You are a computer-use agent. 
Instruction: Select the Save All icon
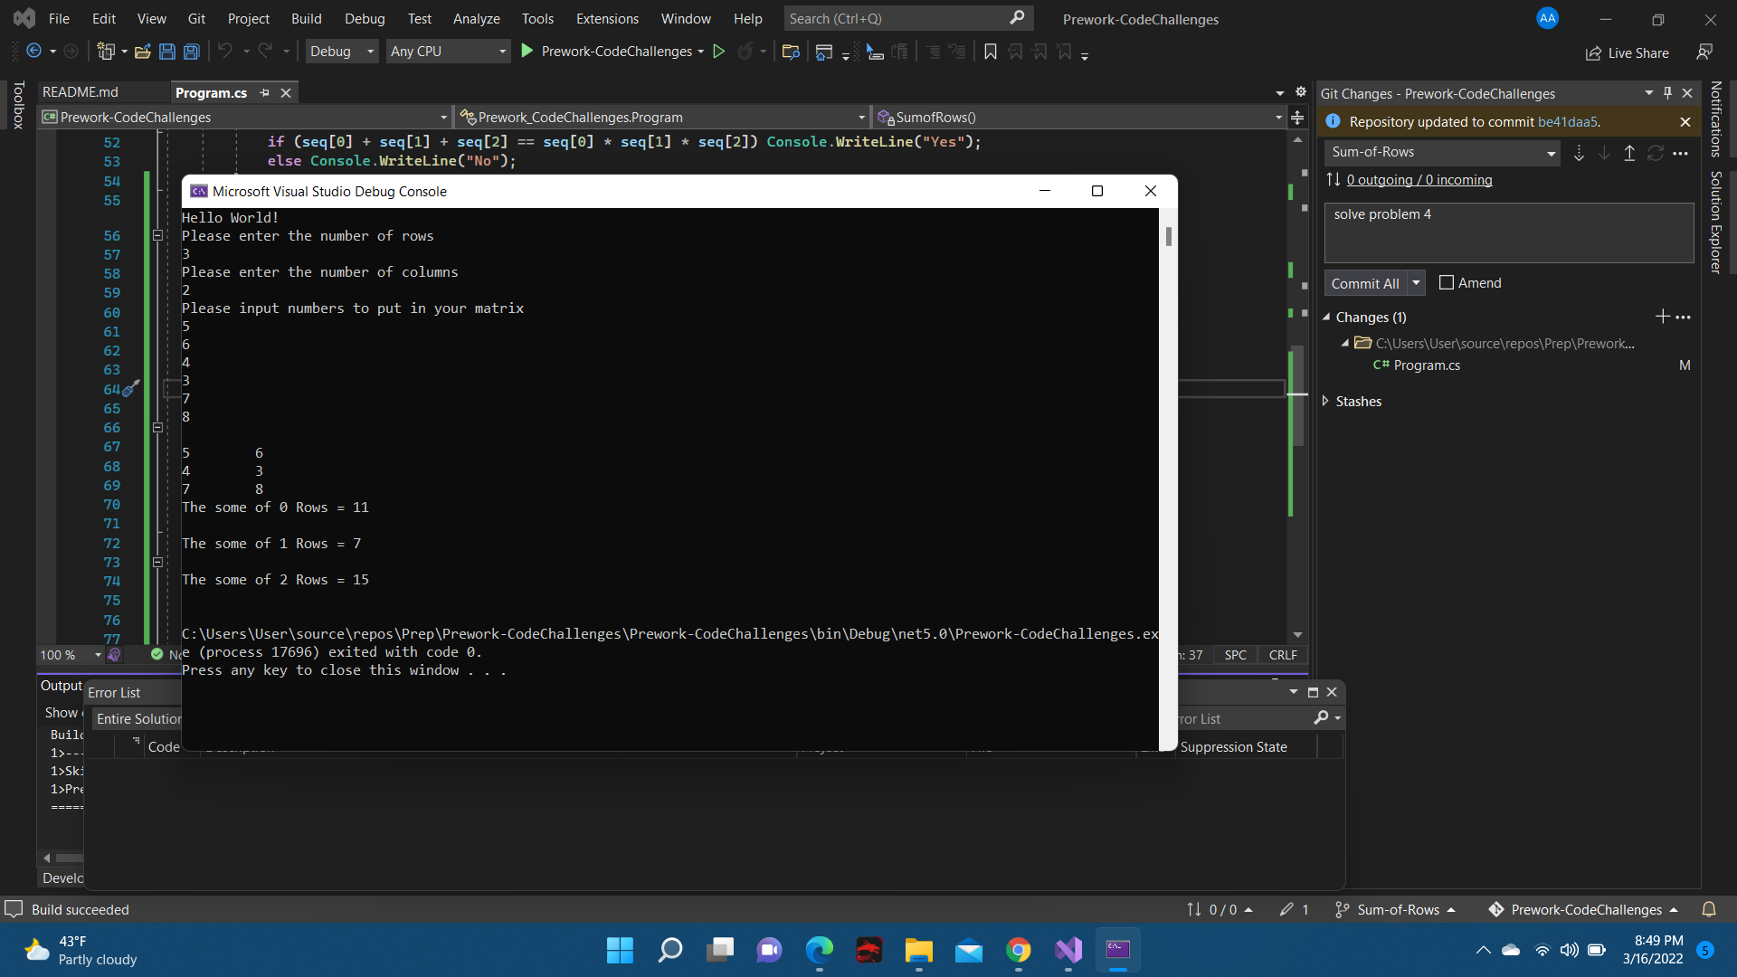tap(191, 52)
